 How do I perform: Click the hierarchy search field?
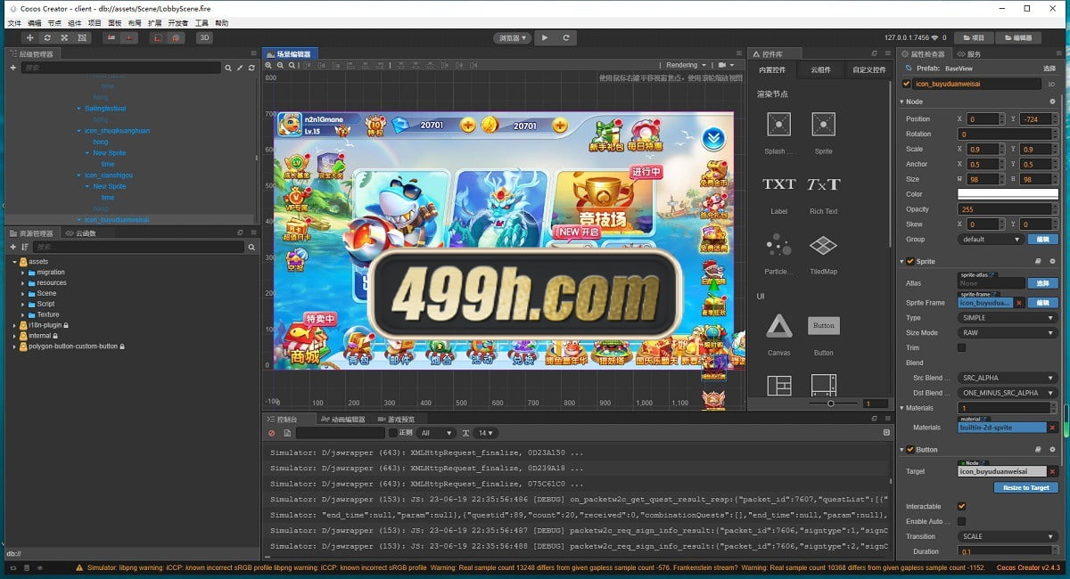121,68
